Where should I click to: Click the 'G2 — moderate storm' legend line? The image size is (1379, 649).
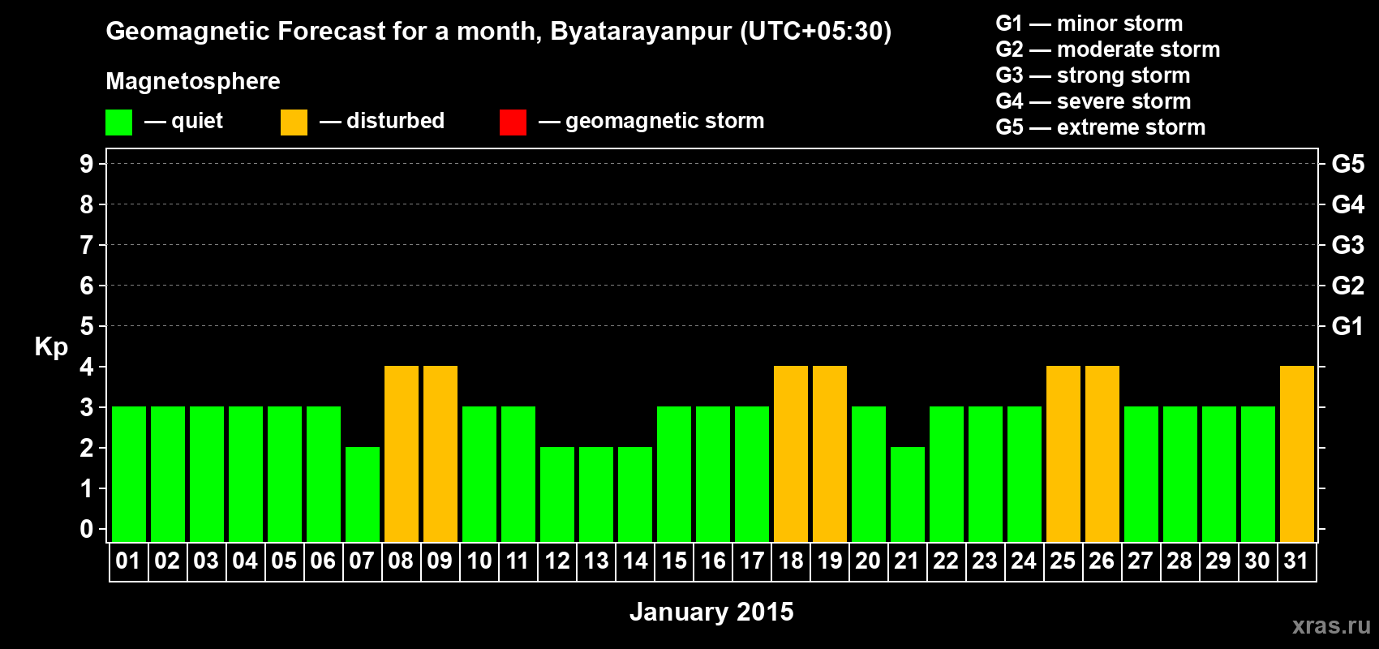click(x=1108, y=49)
